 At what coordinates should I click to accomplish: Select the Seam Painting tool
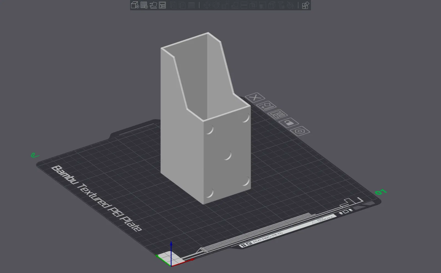point(272,5)
